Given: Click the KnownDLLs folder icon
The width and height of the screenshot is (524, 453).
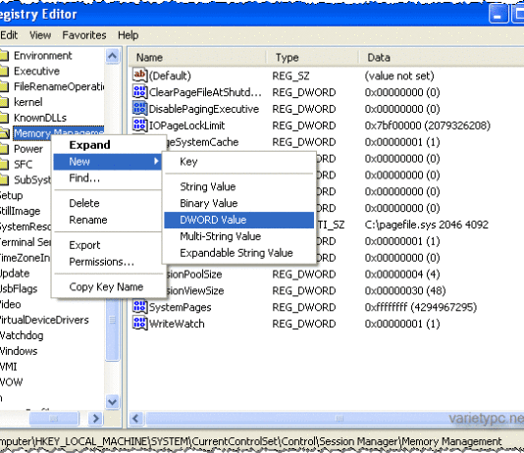Looking at the screenshot, I should tap(4, 118).
